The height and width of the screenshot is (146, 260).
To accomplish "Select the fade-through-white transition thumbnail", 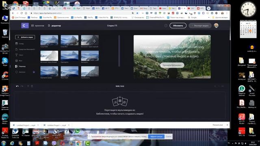I will (49, 56).
